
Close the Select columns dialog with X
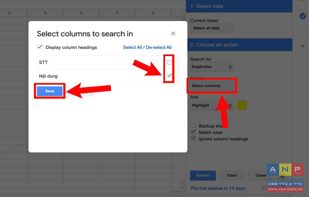173,34
